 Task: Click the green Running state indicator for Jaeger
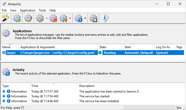(x=100, y=52)
